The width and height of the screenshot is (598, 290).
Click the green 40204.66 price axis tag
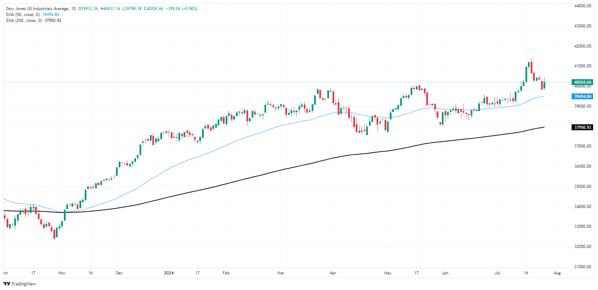point(582,82)
